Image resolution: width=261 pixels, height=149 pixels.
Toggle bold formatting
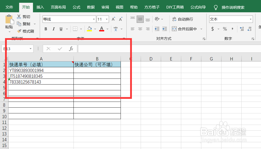tap(46, 29)
